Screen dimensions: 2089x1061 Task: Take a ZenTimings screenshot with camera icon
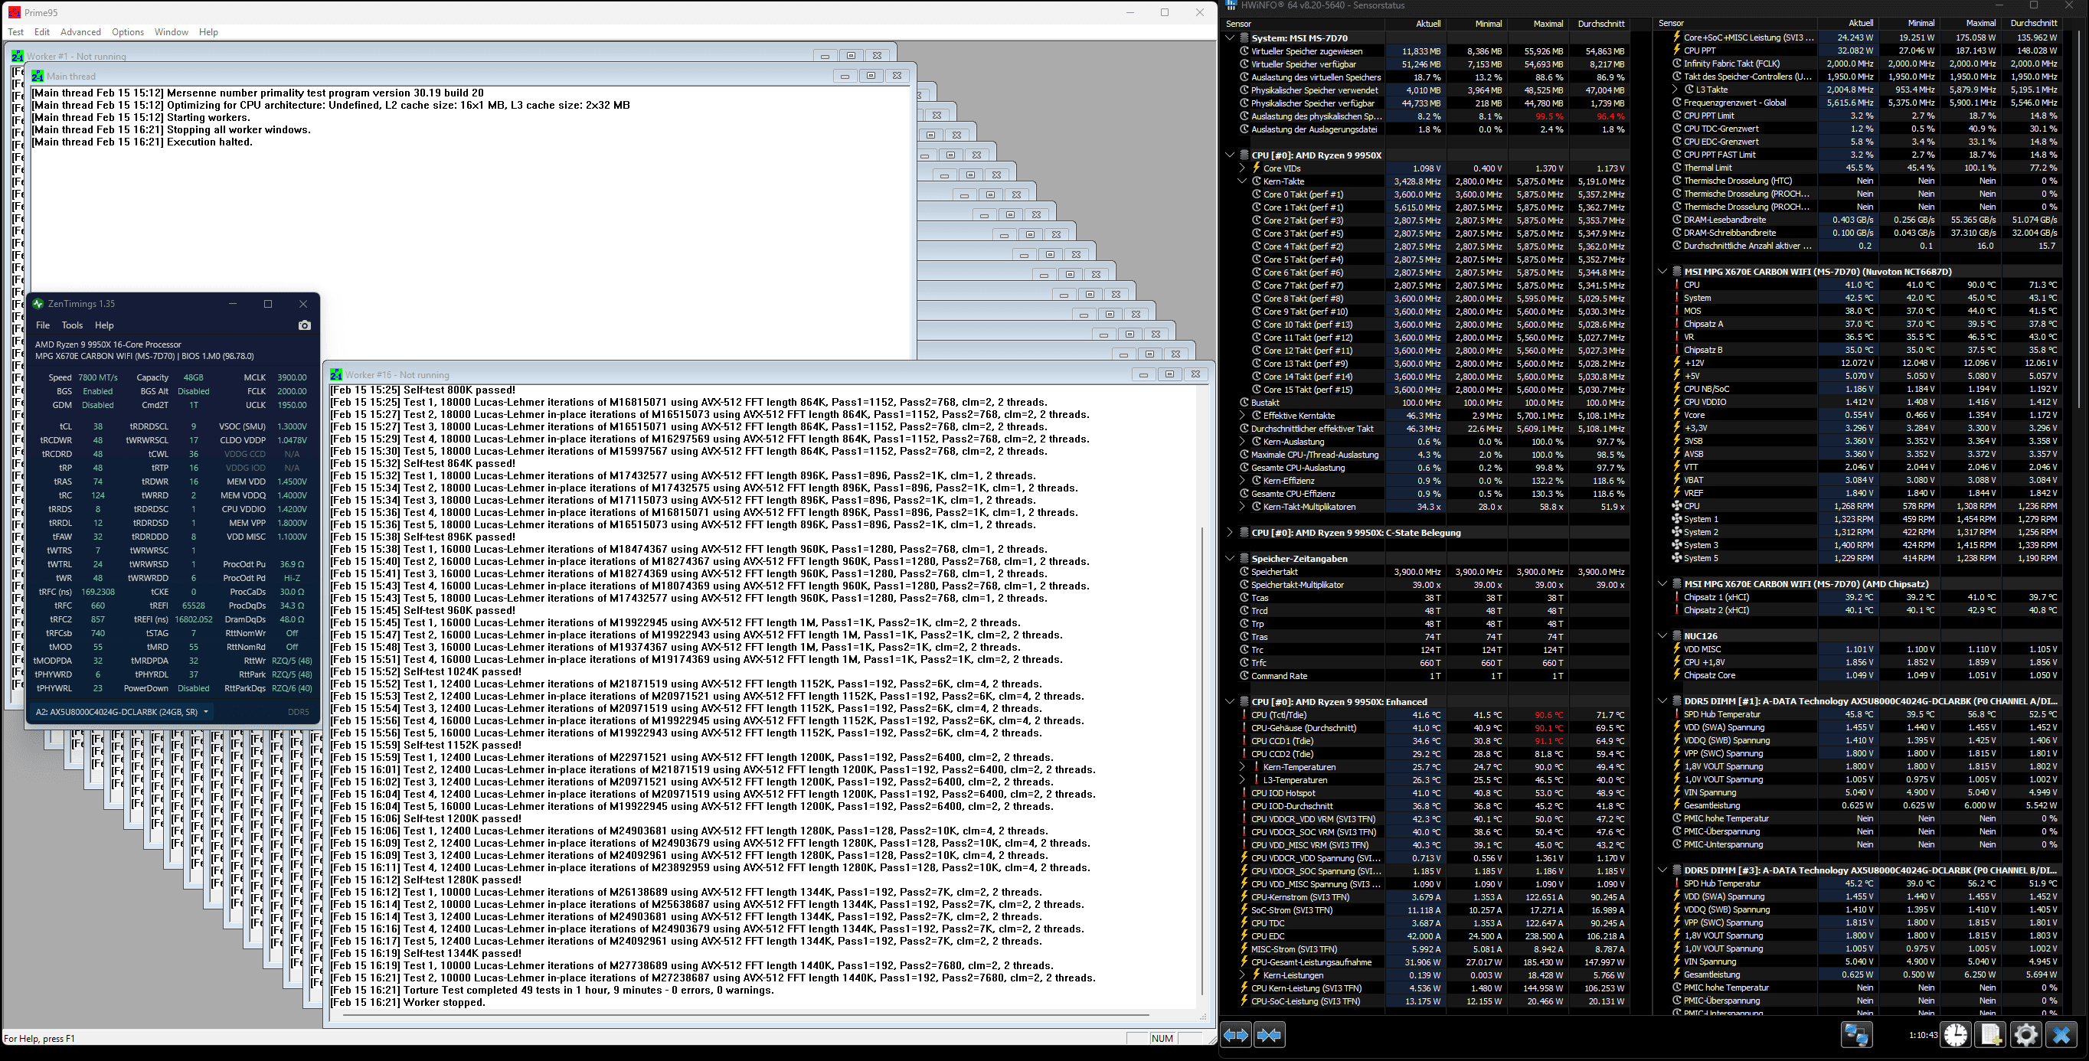[x=305, y=325]
